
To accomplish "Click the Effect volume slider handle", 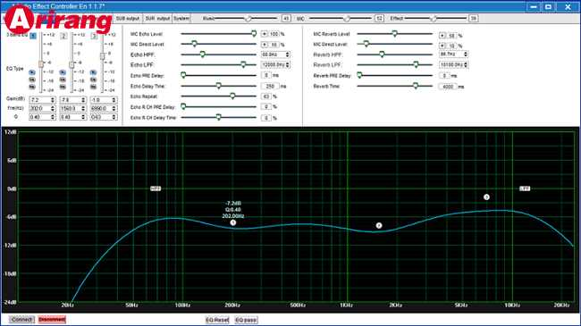I will 434,19.
